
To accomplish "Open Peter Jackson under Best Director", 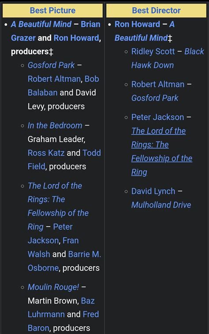I will pyautogui.click(x=157, y=117).
